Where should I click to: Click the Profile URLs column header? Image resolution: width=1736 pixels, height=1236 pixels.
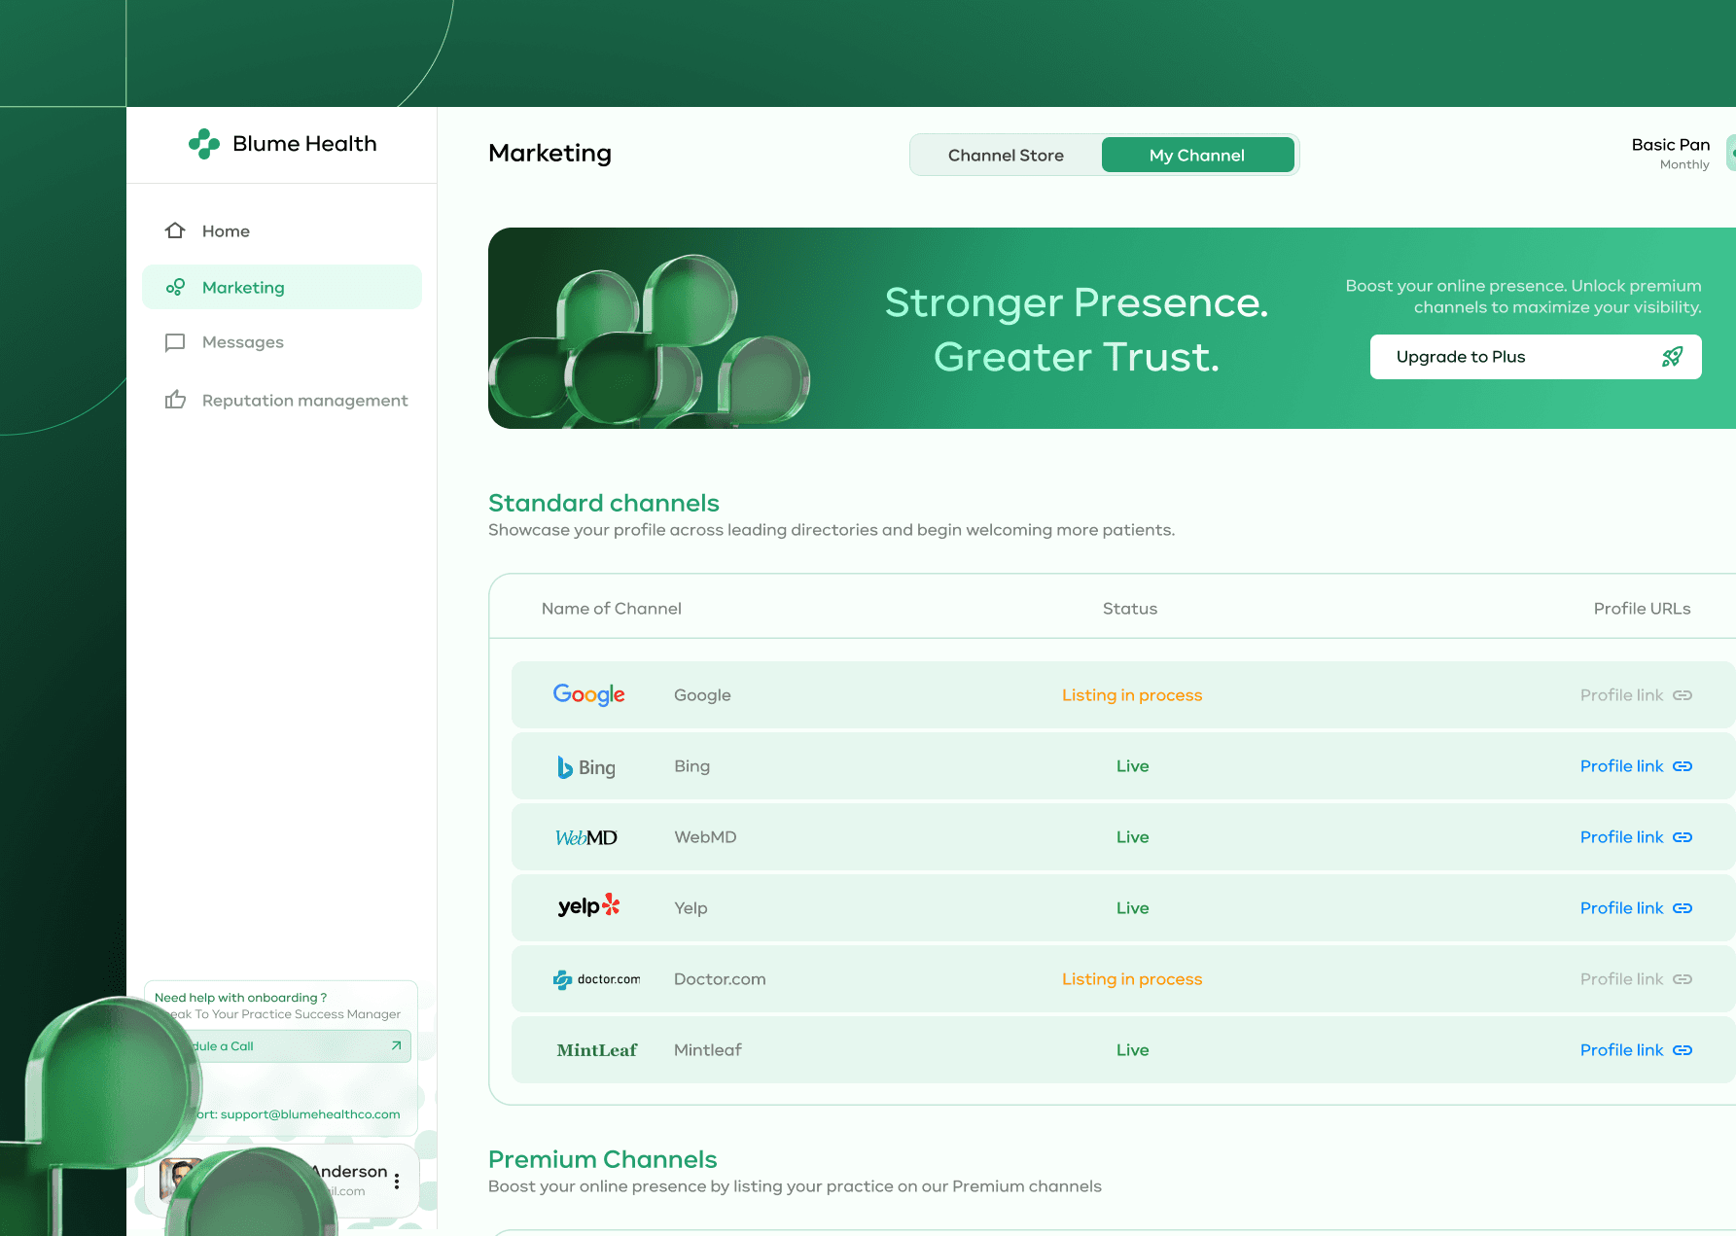1643,609
